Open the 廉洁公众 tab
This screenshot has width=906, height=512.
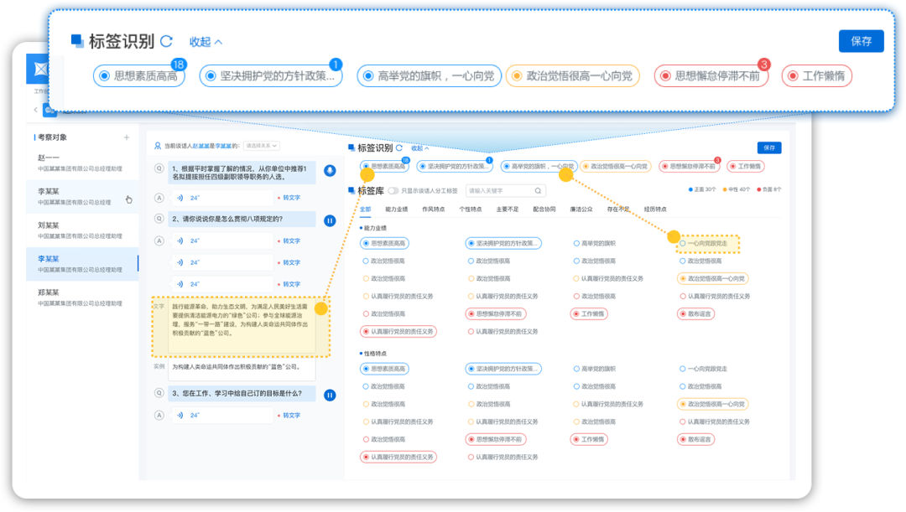click(581, 209)
